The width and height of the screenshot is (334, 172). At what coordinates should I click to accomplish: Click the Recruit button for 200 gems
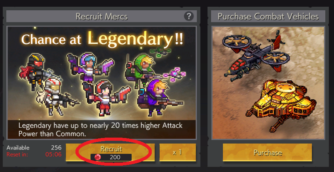(110, 152)
